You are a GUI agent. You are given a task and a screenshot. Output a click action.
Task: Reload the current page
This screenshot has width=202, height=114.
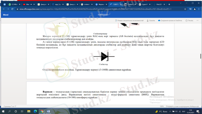[x=12, y=9]
